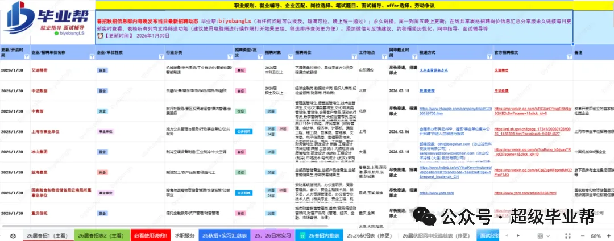Open the 25.26秋招表（停更） sheet tab
Viewport: 614px width, 241px height.
(x=371, y=236)
